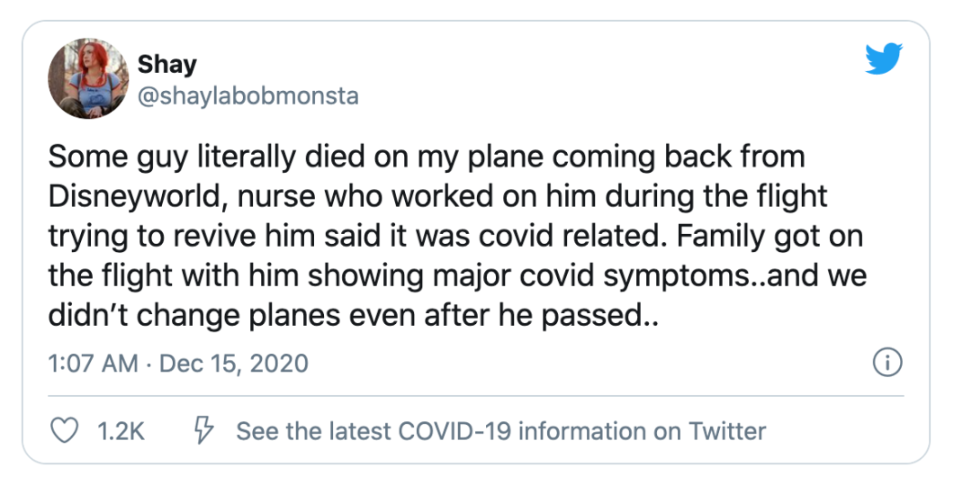The image size is (972, 486).
Task: Click the 1:07 AM time text
Action: 93,364
